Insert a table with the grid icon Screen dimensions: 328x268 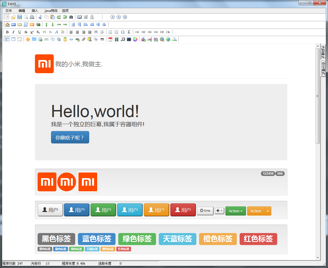pyautogui.click(x=34, y=39)
